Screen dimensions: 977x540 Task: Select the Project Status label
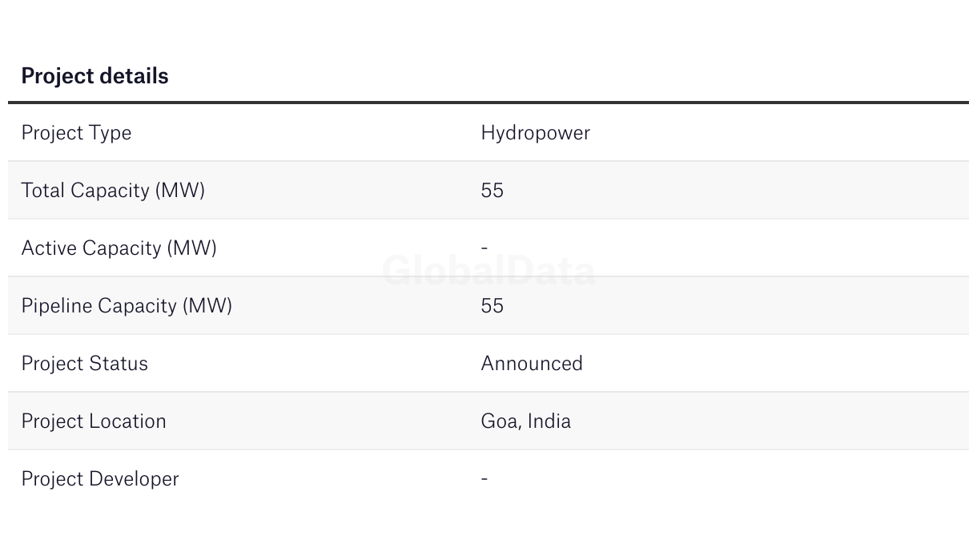(84, 364)
